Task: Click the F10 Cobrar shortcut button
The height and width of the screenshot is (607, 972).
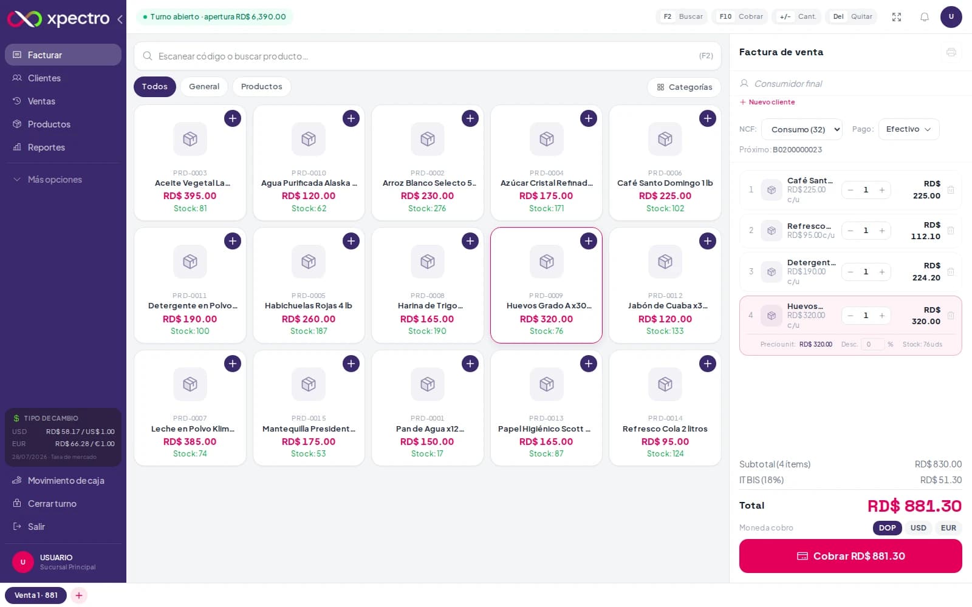Action: [x=741, y=17]
